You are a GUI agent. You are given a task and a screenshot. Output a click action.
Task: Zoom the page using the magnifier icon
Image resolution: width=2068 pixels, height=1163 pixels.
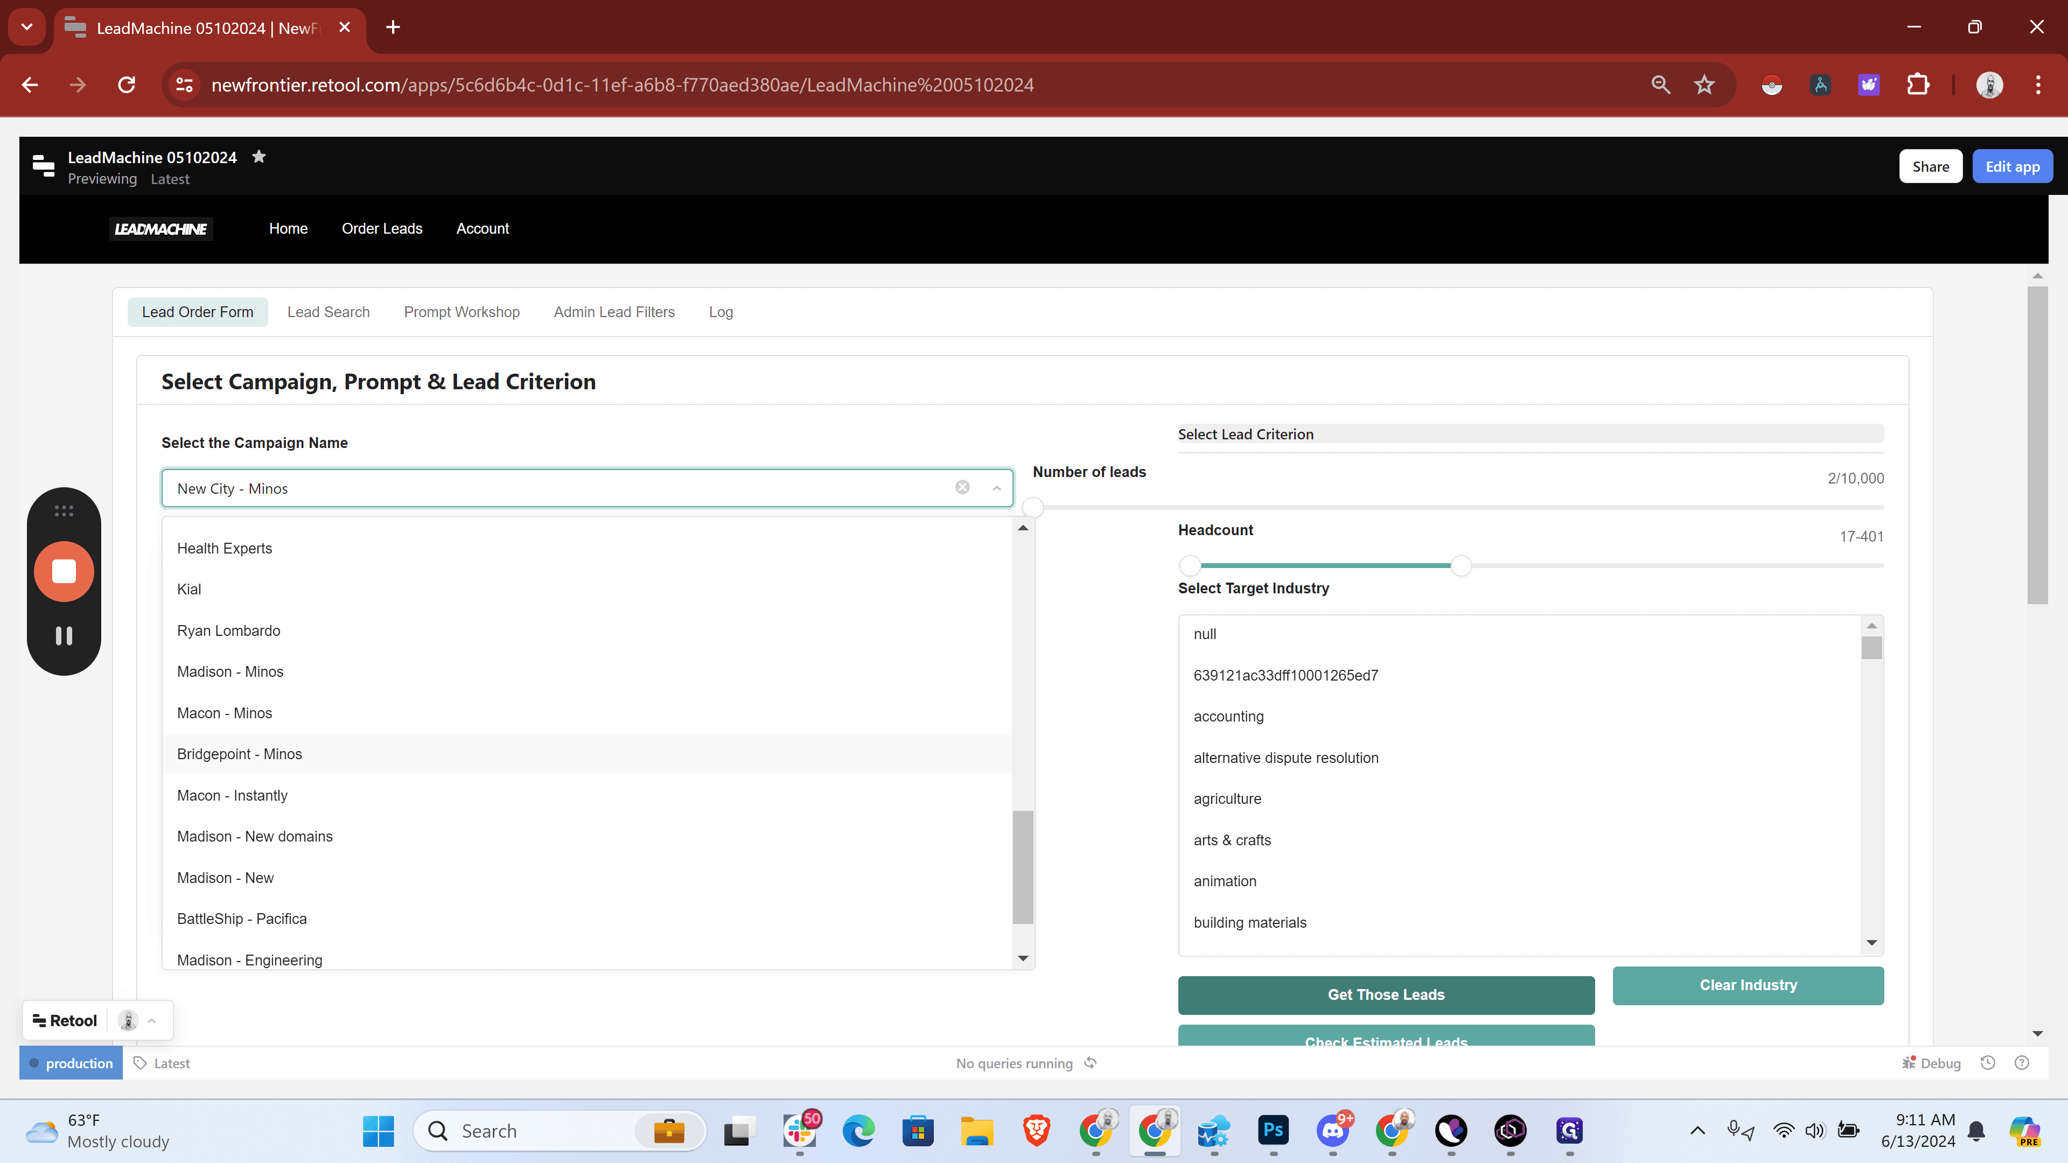coord(1660,85)
